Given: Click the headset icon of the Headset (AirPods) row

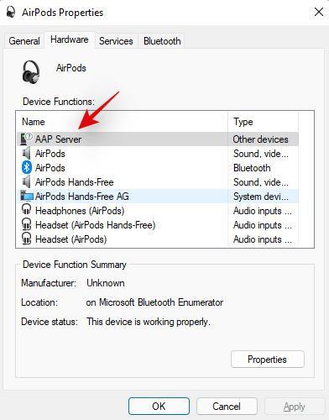Looking at the screenshot, I should (27, 239).
